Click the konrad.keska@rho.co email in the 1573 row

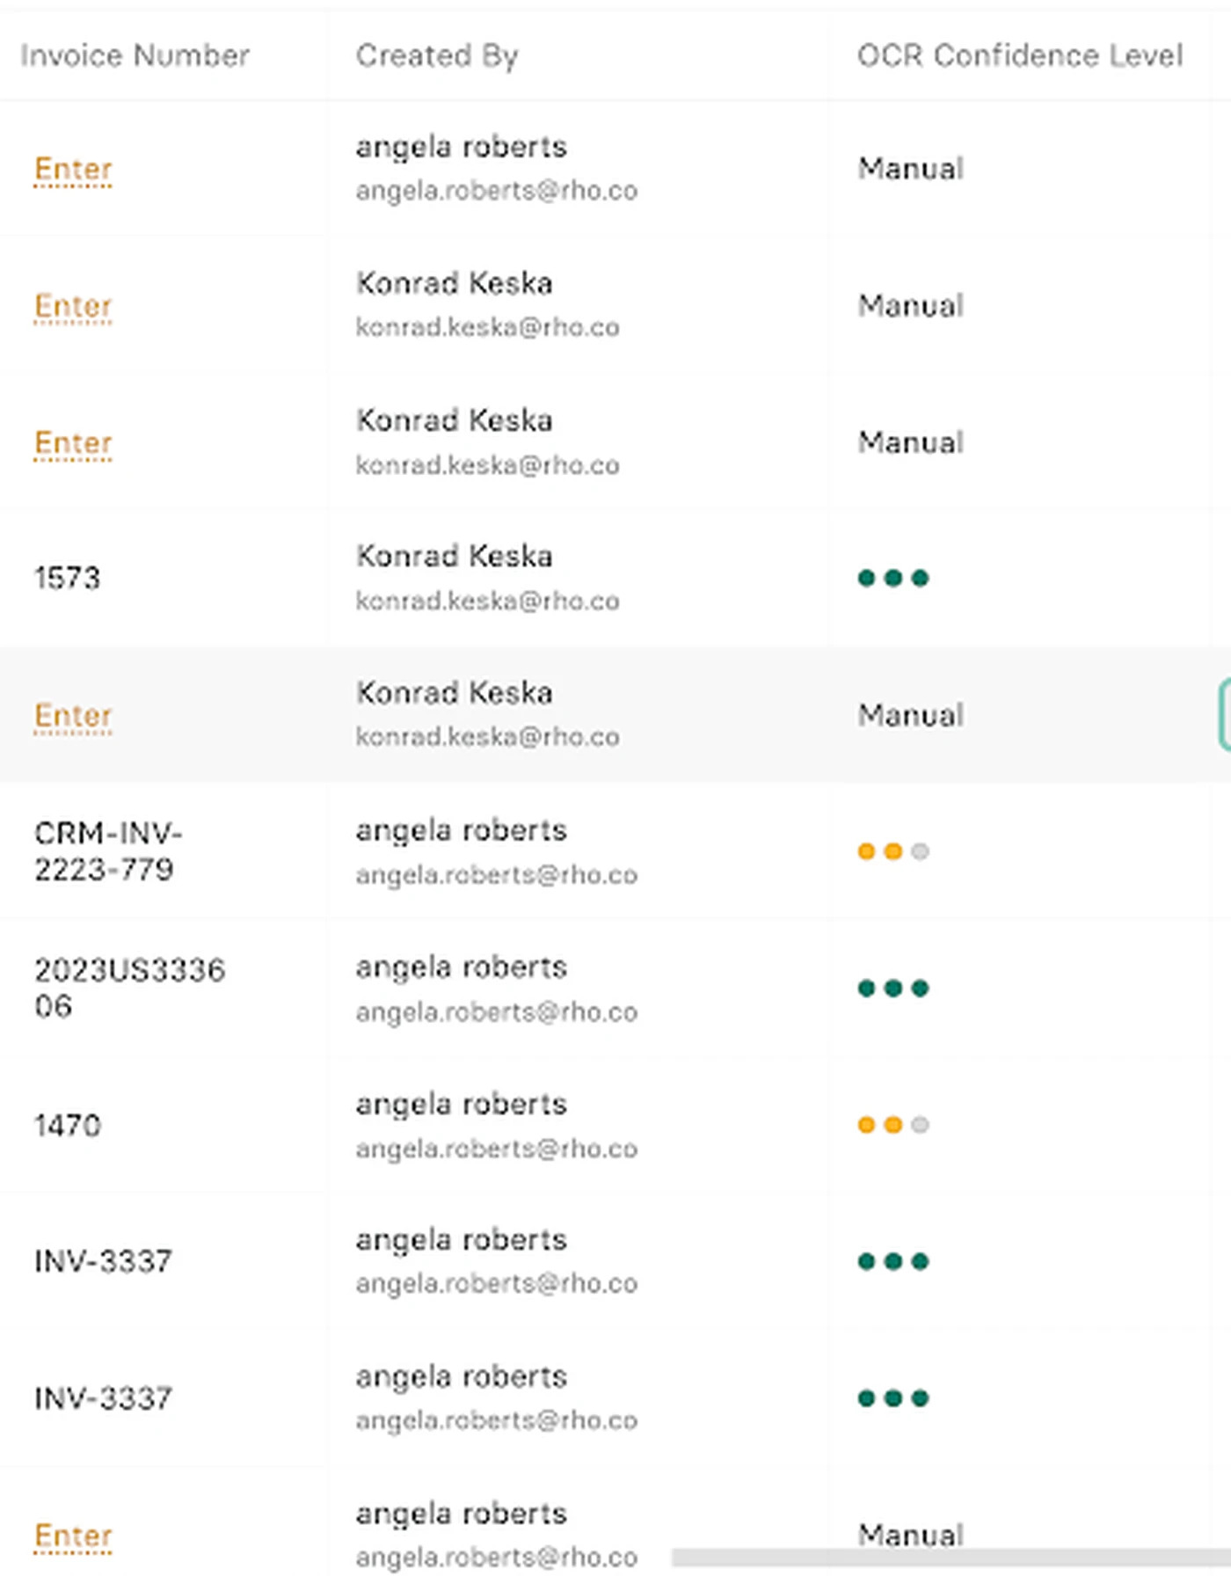(x=487, y=601)
